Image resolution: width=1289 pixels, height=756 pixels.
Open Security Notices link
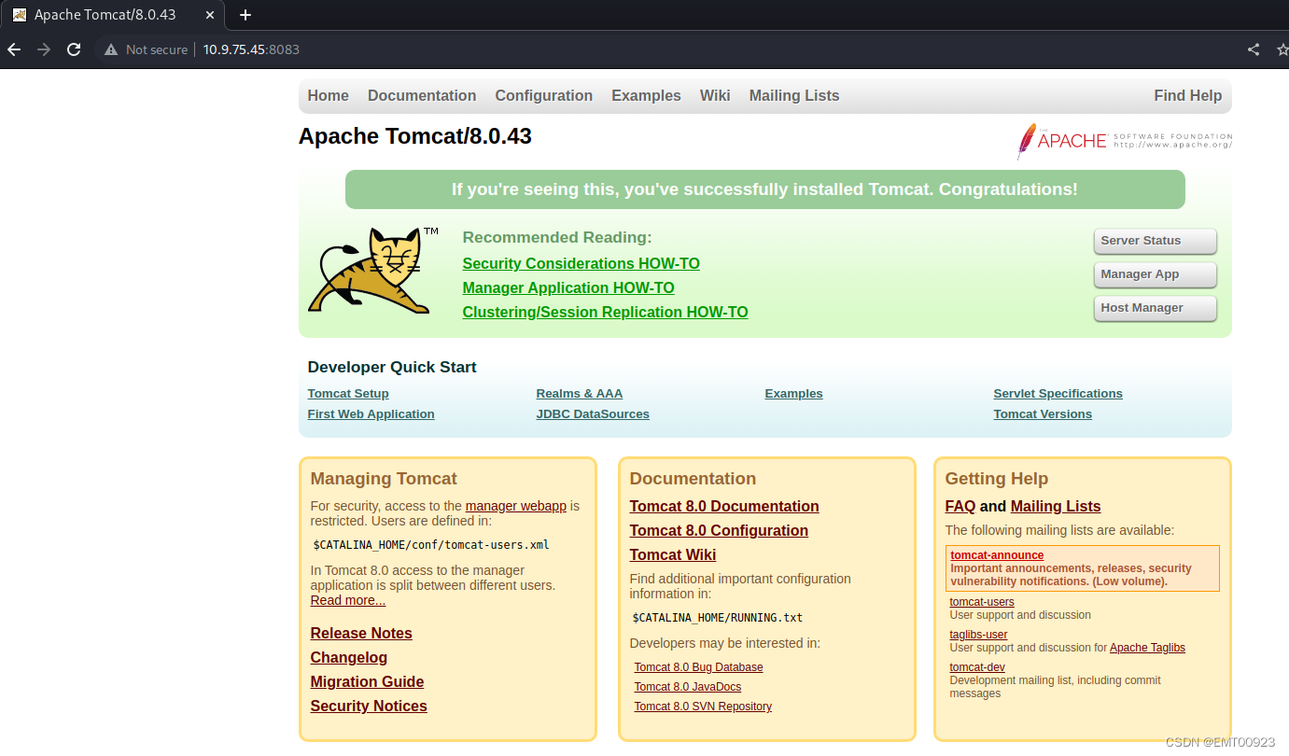click(x=369, y=706)
